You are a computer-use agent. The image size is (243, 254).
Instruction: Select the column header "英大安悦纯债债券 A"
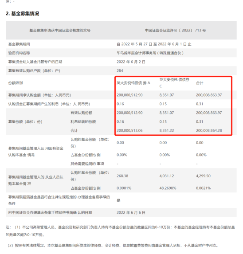pos(133,83)
